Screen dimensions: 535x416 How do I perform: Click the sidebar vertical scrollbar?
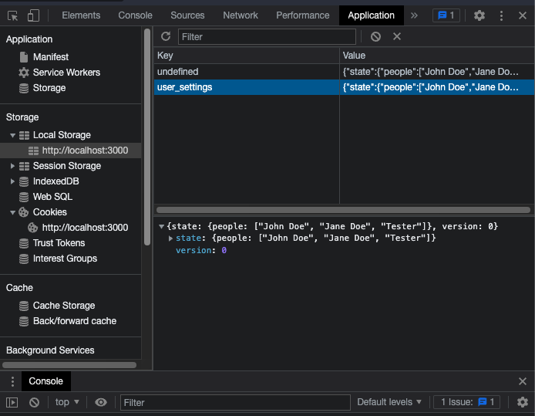147,137
